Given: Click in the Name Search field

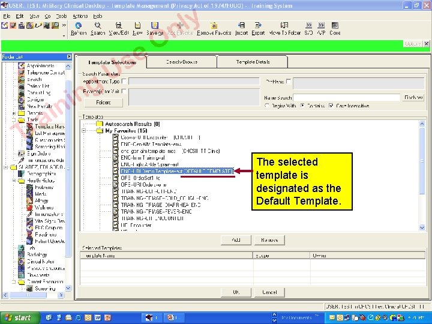Looking at the screenshot, I should tap(346, 98).
